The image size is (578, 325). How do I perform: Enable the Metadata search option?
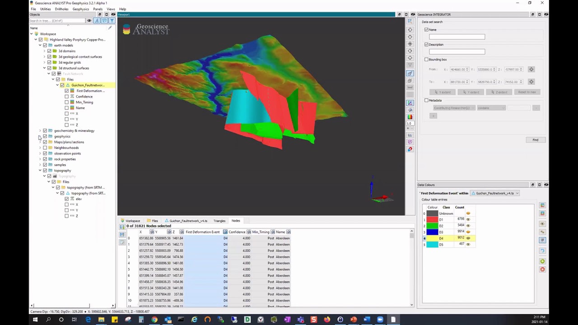(426, 100)
